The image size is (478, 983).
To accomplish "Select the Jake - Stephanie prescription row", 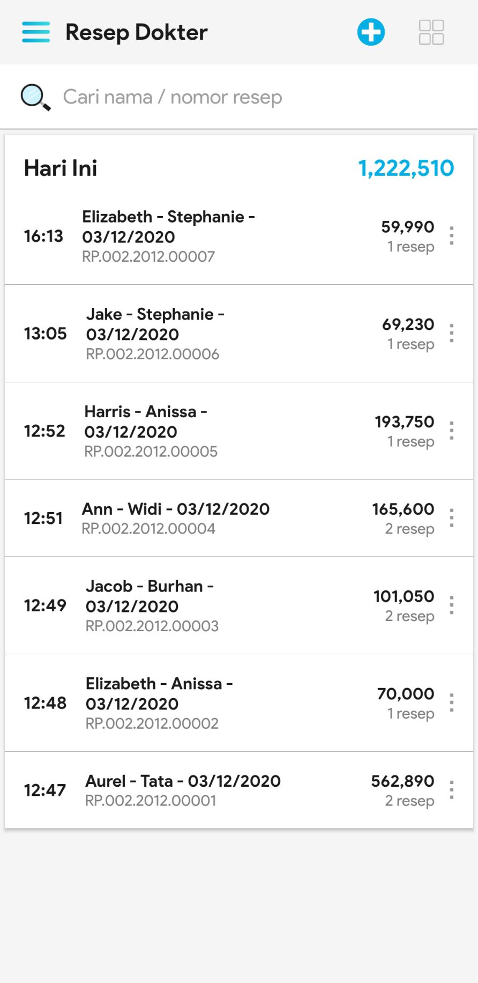I will 214,334.
